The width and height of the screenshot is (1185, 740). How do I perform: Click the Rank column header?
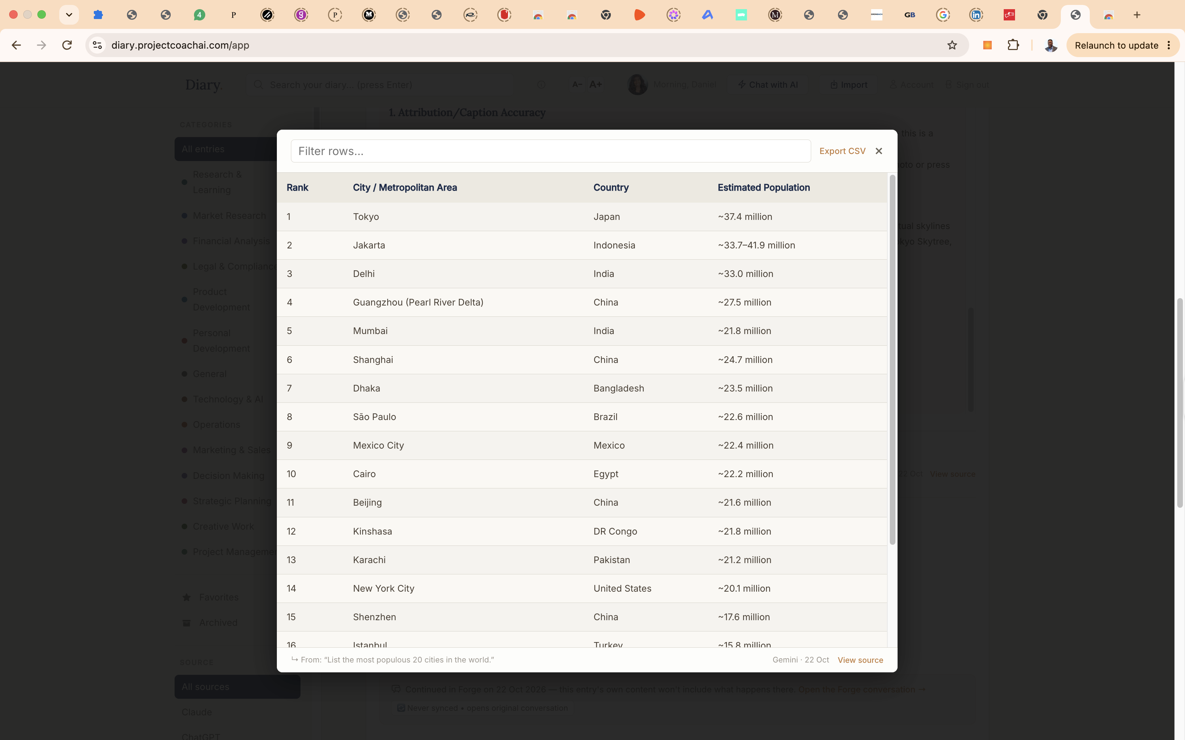[297, 187]
